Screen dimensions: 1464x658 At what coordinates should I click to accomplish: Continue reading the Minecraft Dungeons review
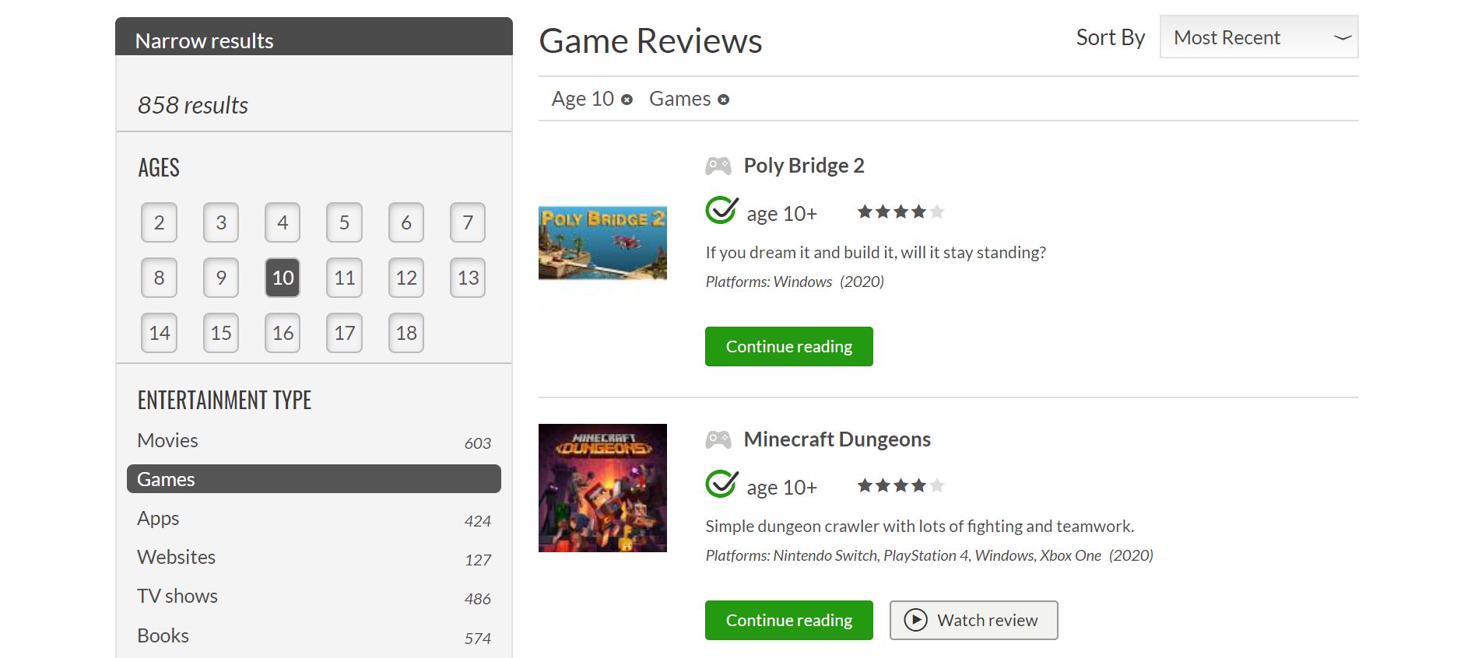pyautogui.click(x=788, y=620)
